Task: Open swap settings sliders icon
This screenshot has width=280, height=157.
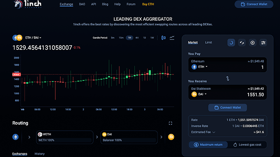Action: pos(263,42)
